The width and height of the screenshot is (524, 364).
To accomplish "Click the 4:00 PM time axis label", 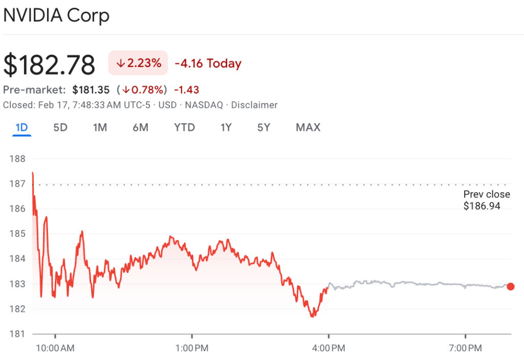I will (328, 349).
